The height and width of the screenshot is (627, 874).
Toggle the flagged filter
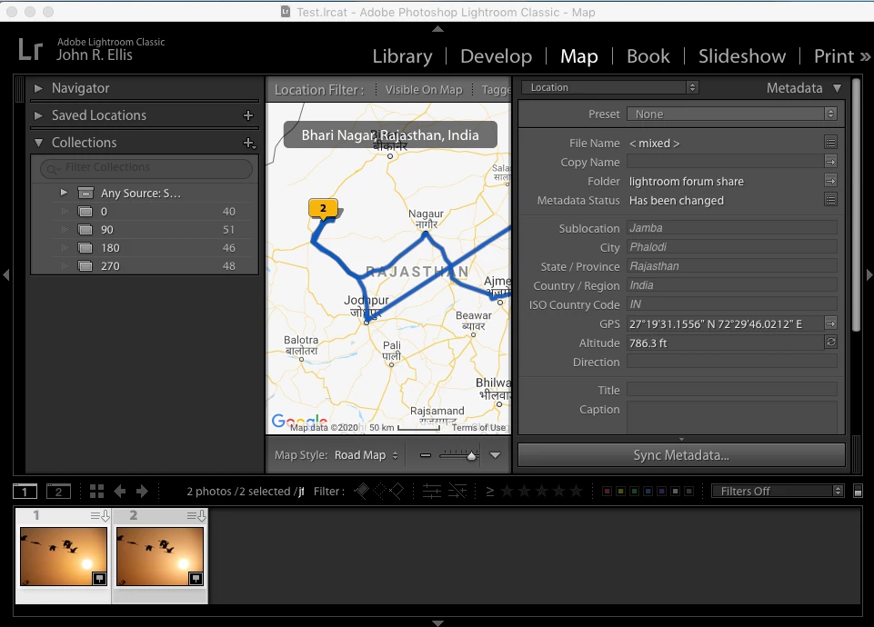[x=362, y=491]
